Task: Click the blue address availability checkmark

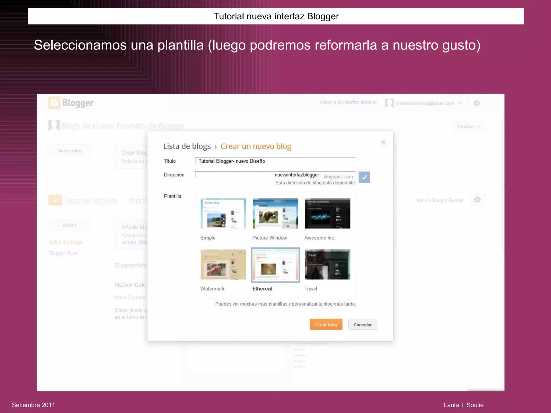Action: click(364, 177)
